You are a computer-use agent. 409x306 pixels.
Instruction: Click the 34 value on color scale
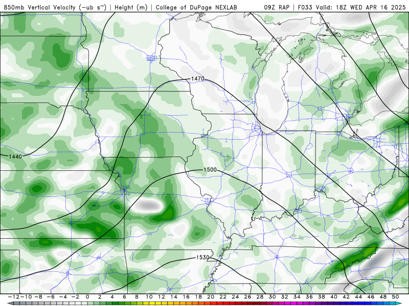297,297
